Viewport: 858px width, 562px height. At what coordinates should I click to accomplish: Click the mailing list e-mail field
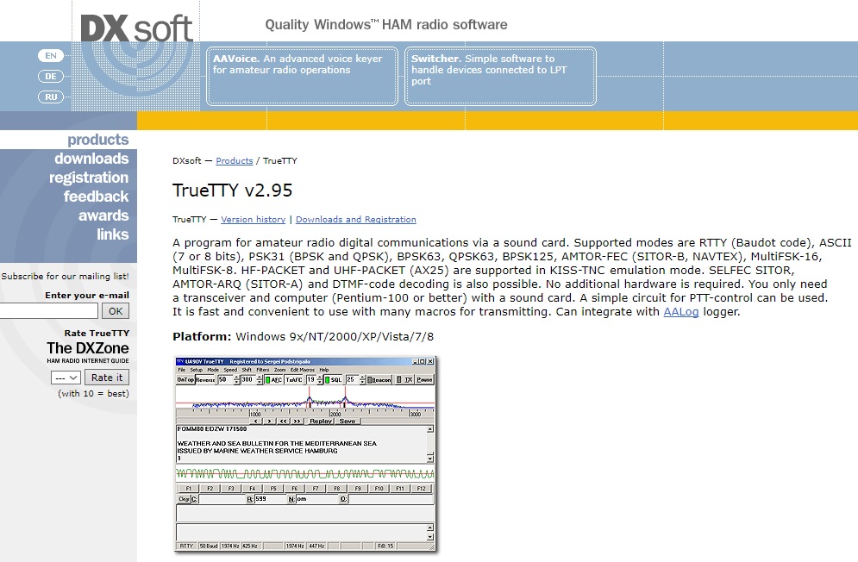pyautogui.click(x=48, y=311)
